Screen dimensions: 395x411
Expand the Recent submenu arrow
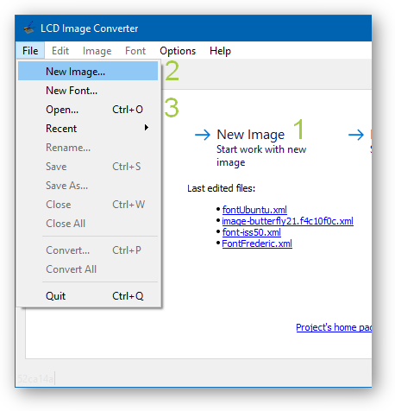(x=147, y=128)
